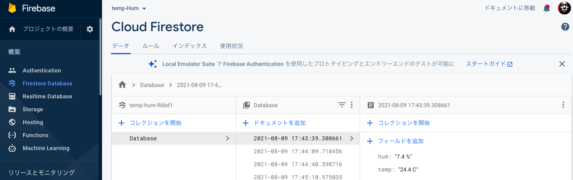This screenshot has width=573, height=180.
Task: Click the Firebase flame logo
Action: coord(12,8)
